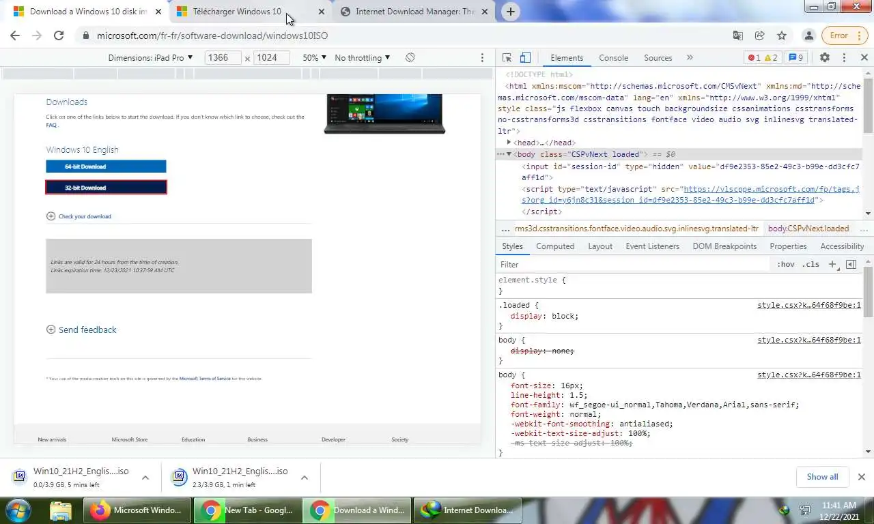Open menu chevron for second ISO download
Image resolution: width=874 pixels, height=524 pixels.
(x=305, y=478)
